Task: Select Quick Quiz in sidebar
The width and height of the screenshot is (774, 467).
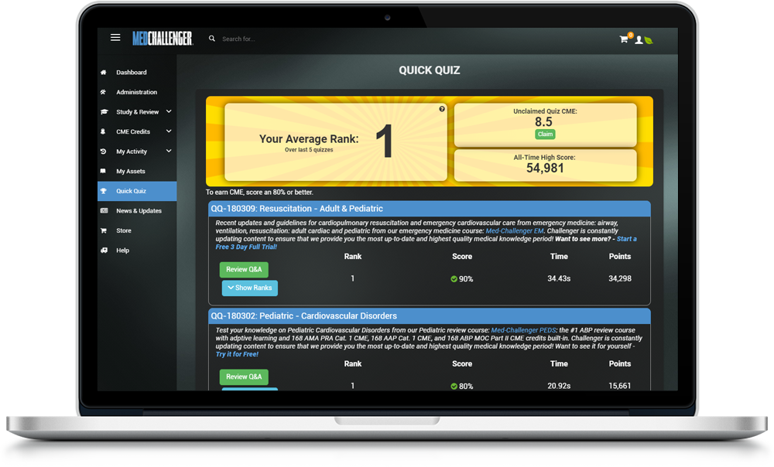Action: 137,191
